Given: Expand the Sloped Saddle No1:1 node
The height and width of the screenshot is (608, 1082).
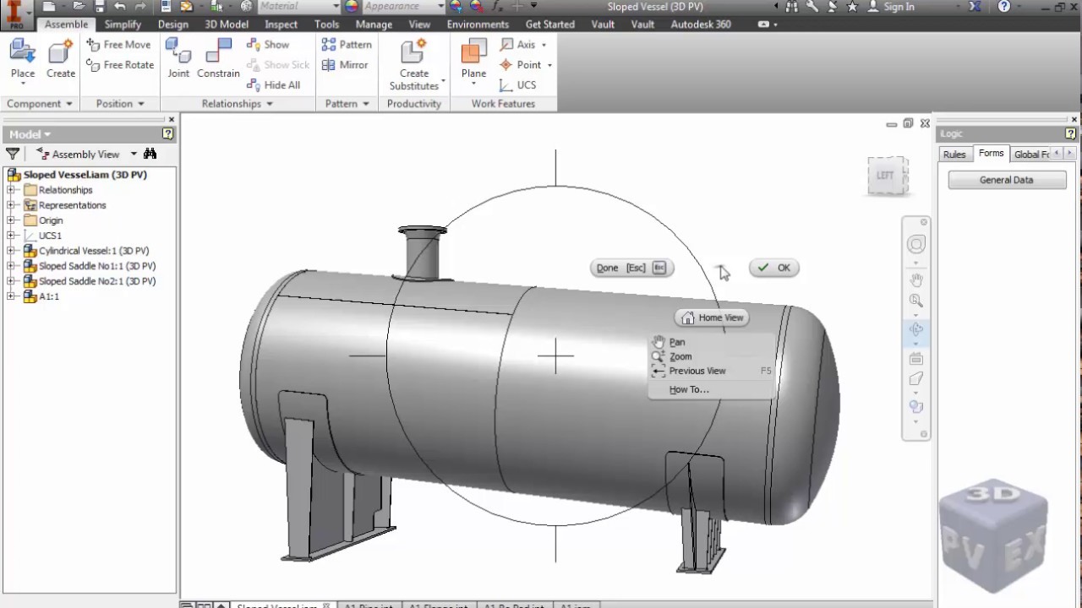Looking at the screenshot, I should tap(11, 266).
